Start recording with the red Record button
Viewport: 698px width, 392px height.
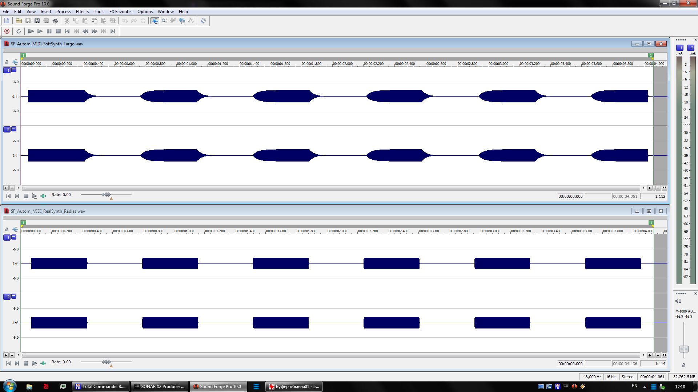(7, 31)
